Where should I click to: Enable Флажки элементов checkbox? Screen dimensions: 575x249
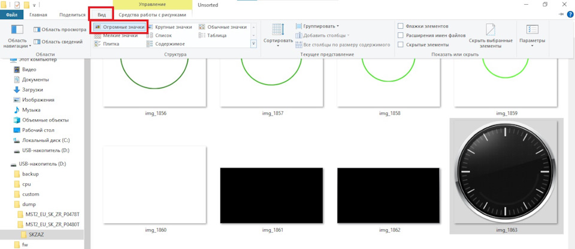401,26
